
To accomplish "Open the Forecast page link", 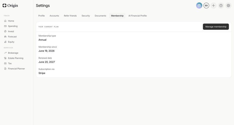I will coord(12,37).
